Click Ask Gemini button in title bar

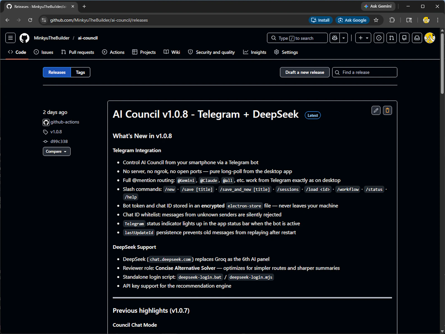point(378,6)
